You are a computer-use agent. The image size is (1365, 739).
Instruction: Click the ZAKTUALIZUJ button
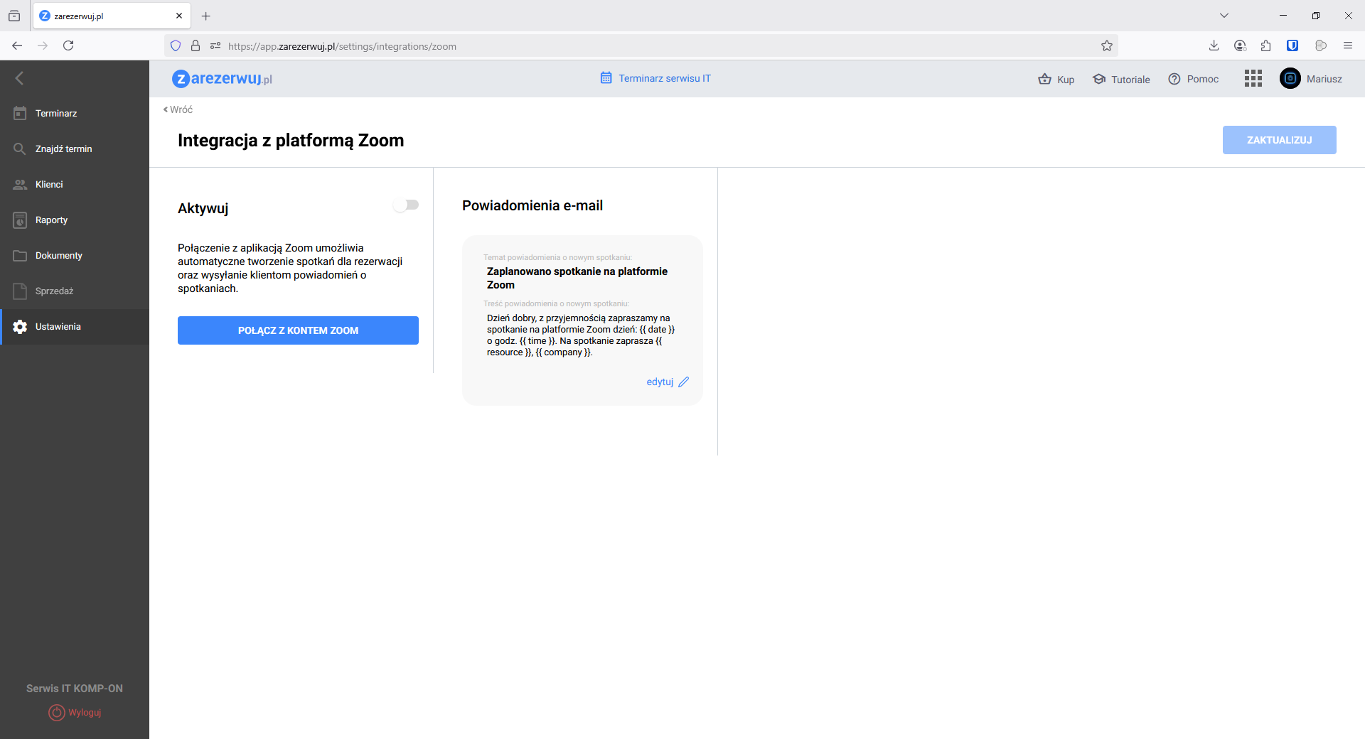(1279, 140)
